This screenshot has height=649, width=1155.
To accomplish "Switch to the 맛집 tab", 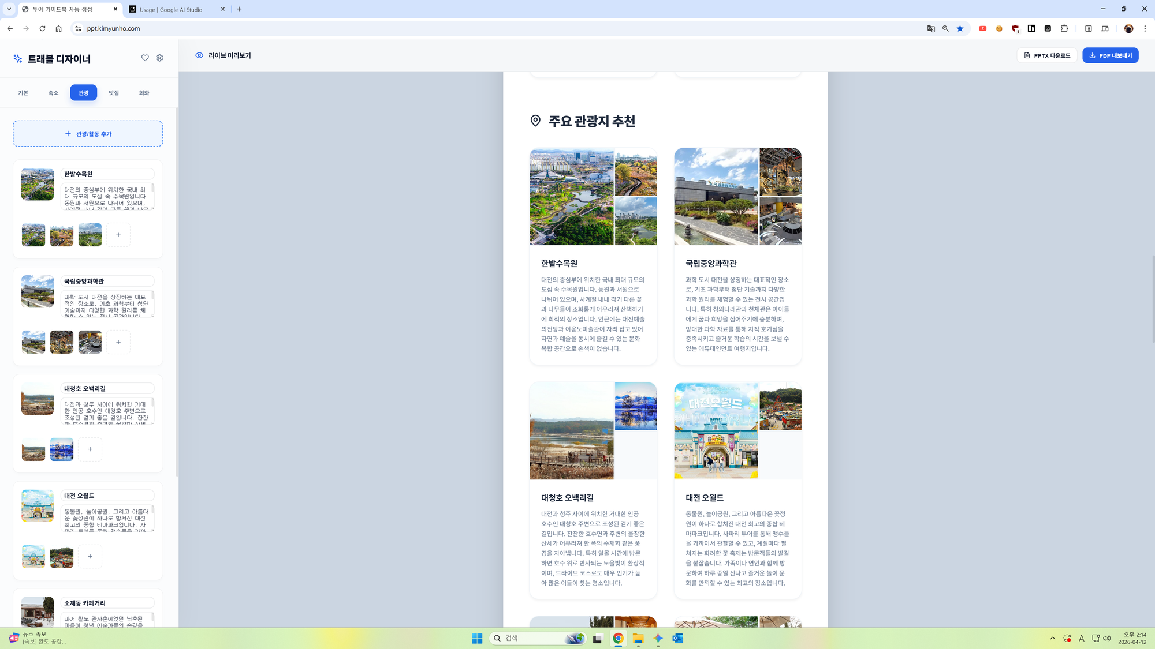I will (114, 93).
